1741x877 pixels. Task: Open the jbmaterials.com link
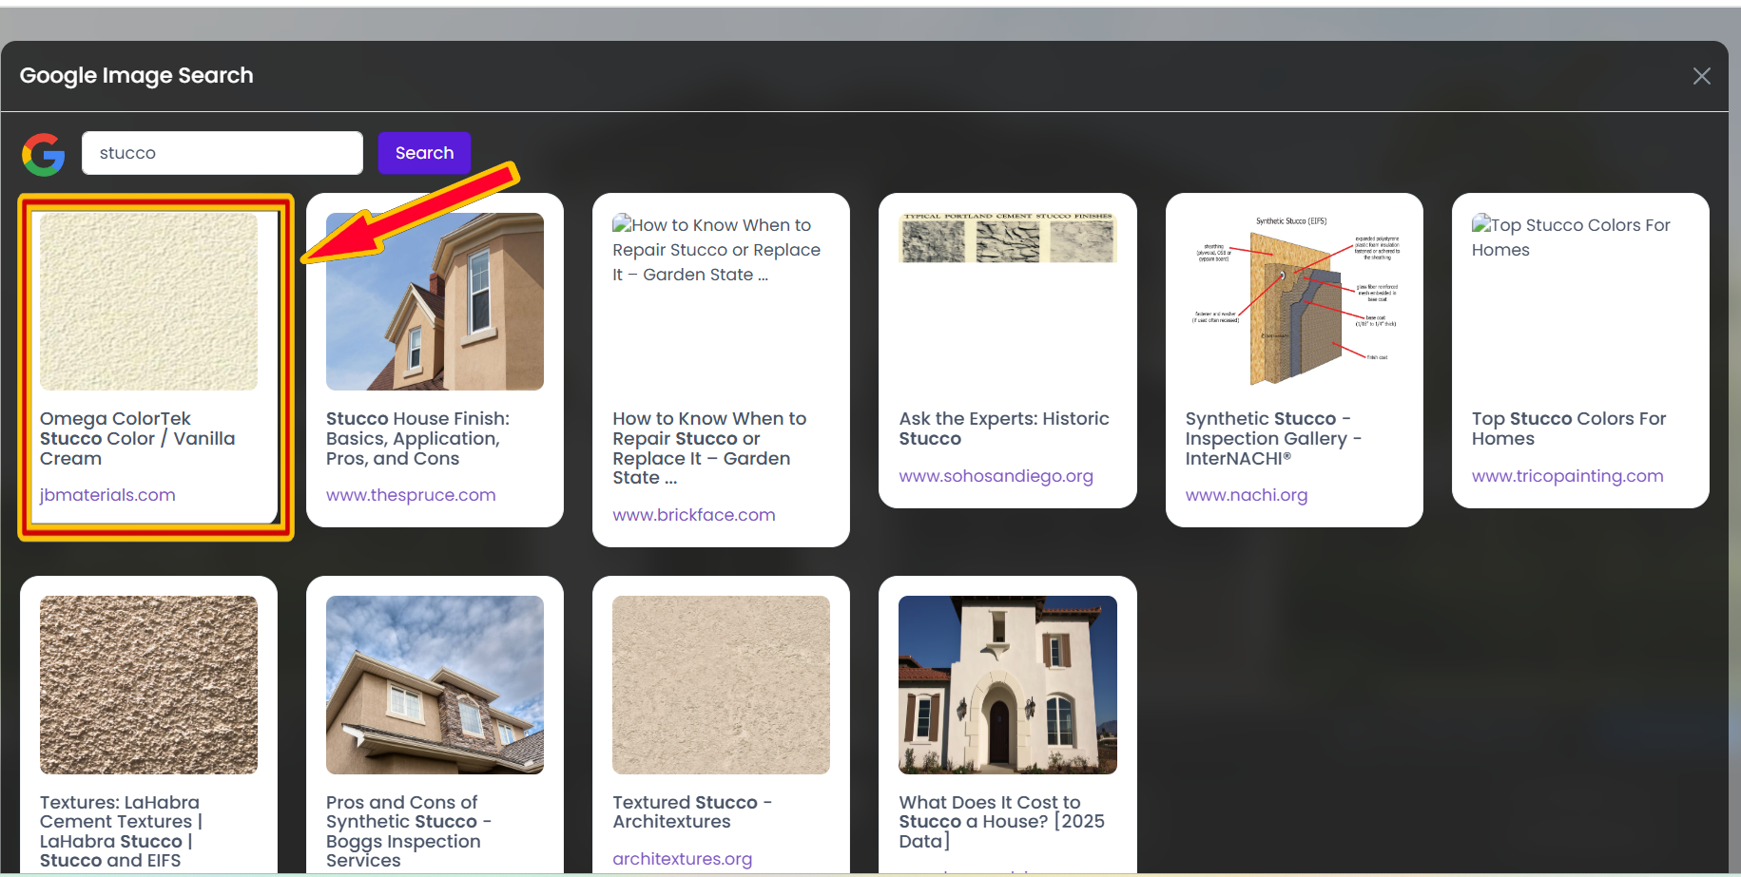coord(107,495)
